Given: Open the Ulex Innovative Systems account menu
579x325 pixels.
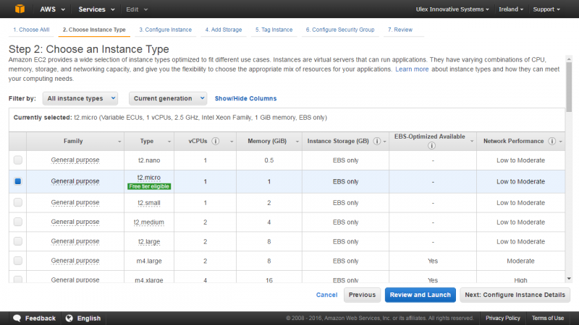Looking at the screenshot, I should coord(452,9).
